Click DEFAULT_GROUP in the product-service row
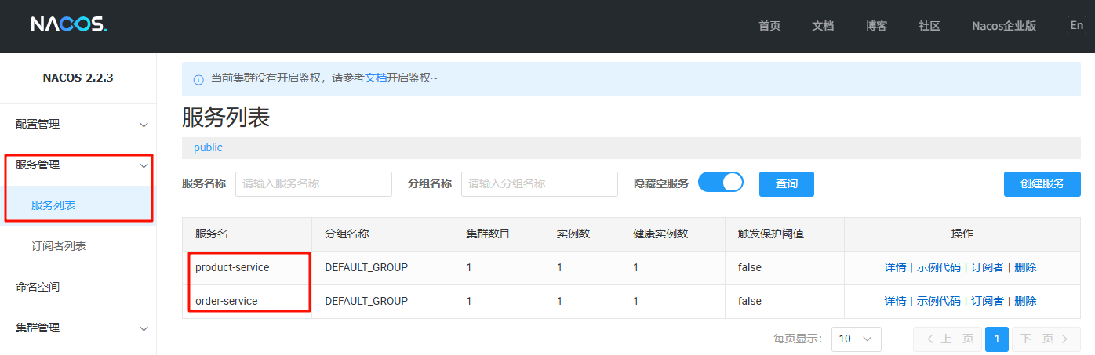 point(366,267)
